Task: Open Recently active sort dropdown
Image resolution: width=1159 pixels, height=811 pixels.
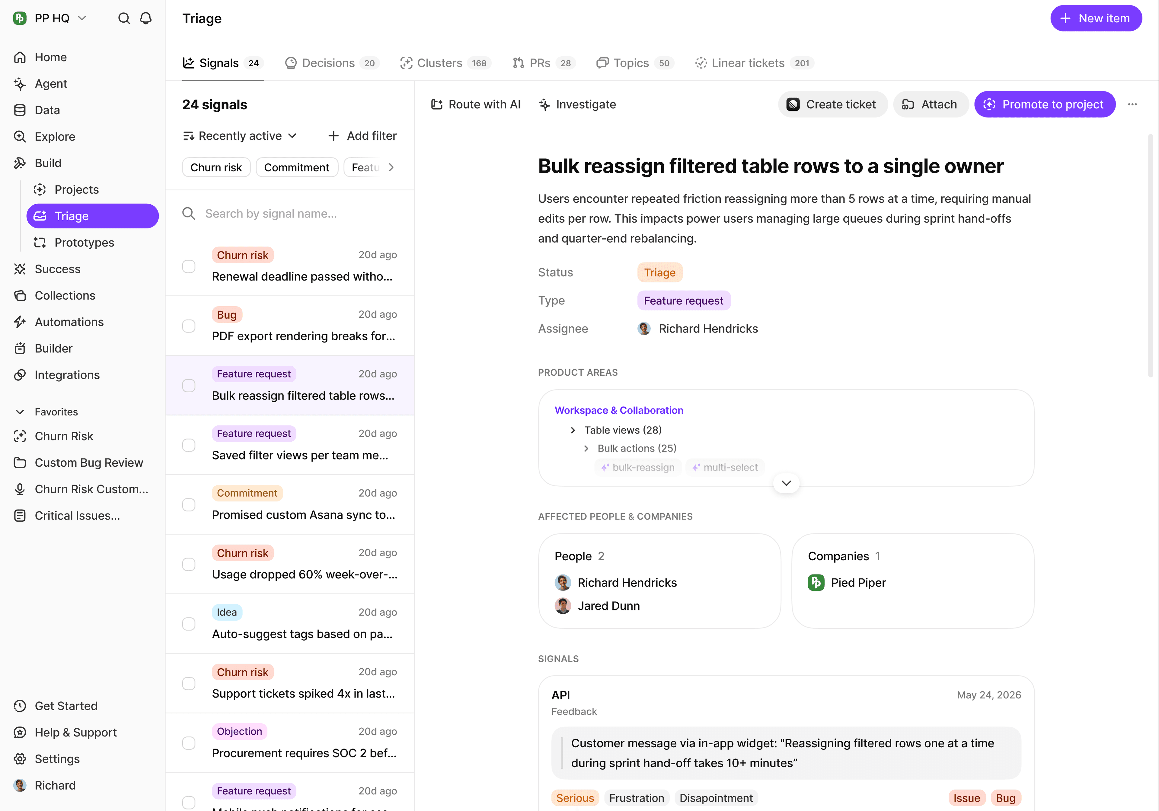Action: pos(240,136)
